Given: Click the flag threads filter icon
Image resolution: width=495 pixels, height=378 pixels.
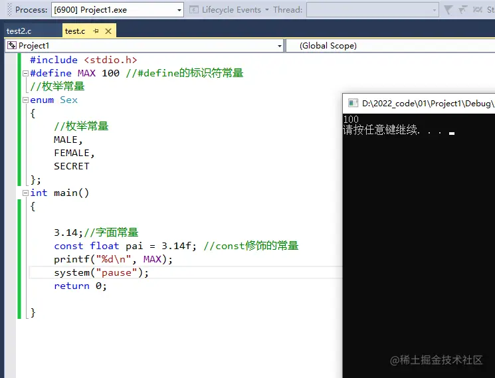Looking at the screenshot, I should [462, 10].
